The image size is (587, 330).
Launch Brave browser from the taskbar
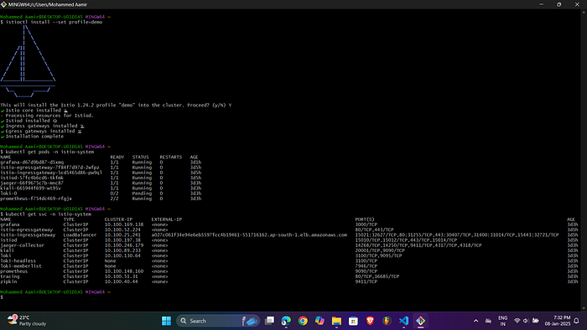[x=370, y=321]
